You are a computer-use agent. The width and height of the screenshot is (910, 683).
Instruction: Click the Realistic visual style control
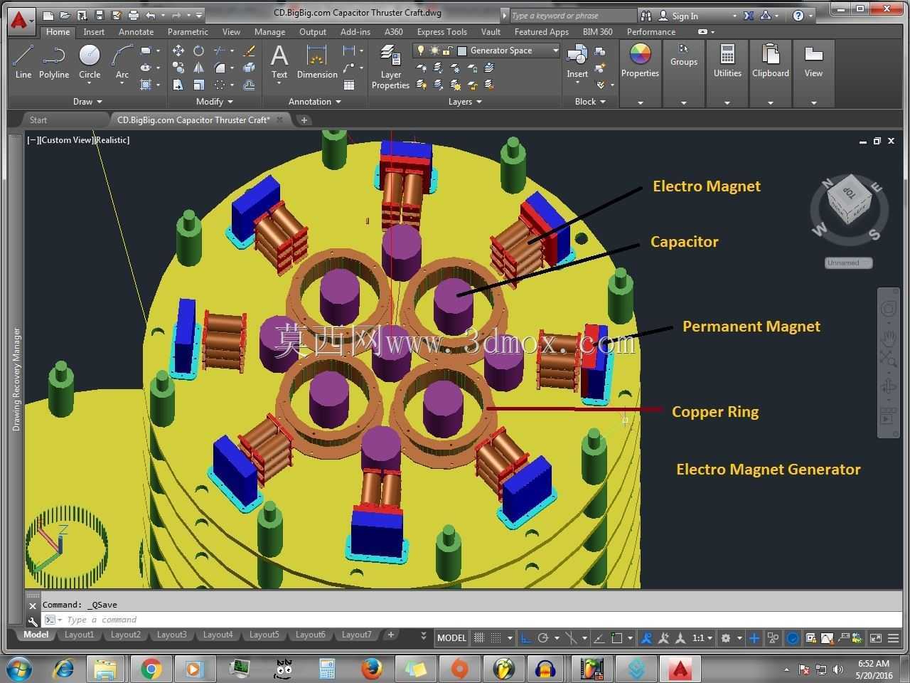112,140
